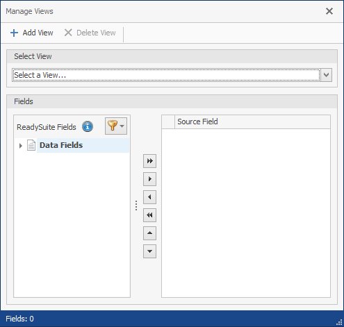Screen dimensions: 344x327
Task: Click inside the Select a View box
Action: 166,75
